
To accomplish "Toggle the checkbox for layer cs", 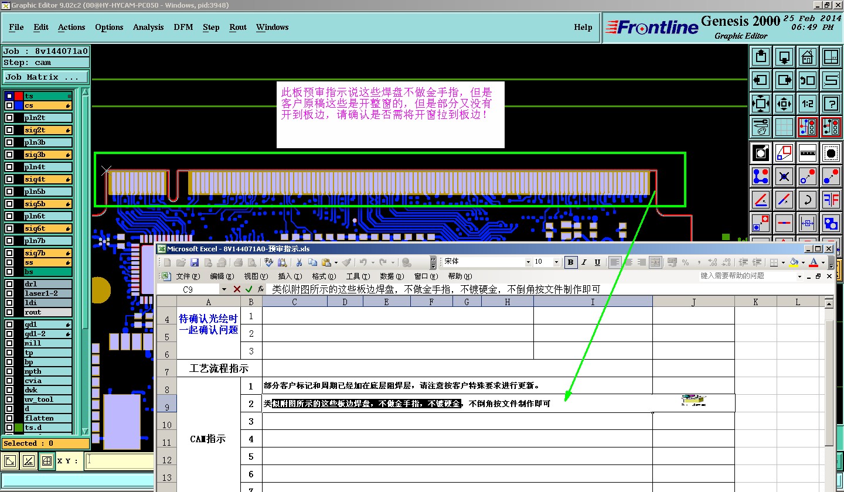I will [x=9, y=105].
